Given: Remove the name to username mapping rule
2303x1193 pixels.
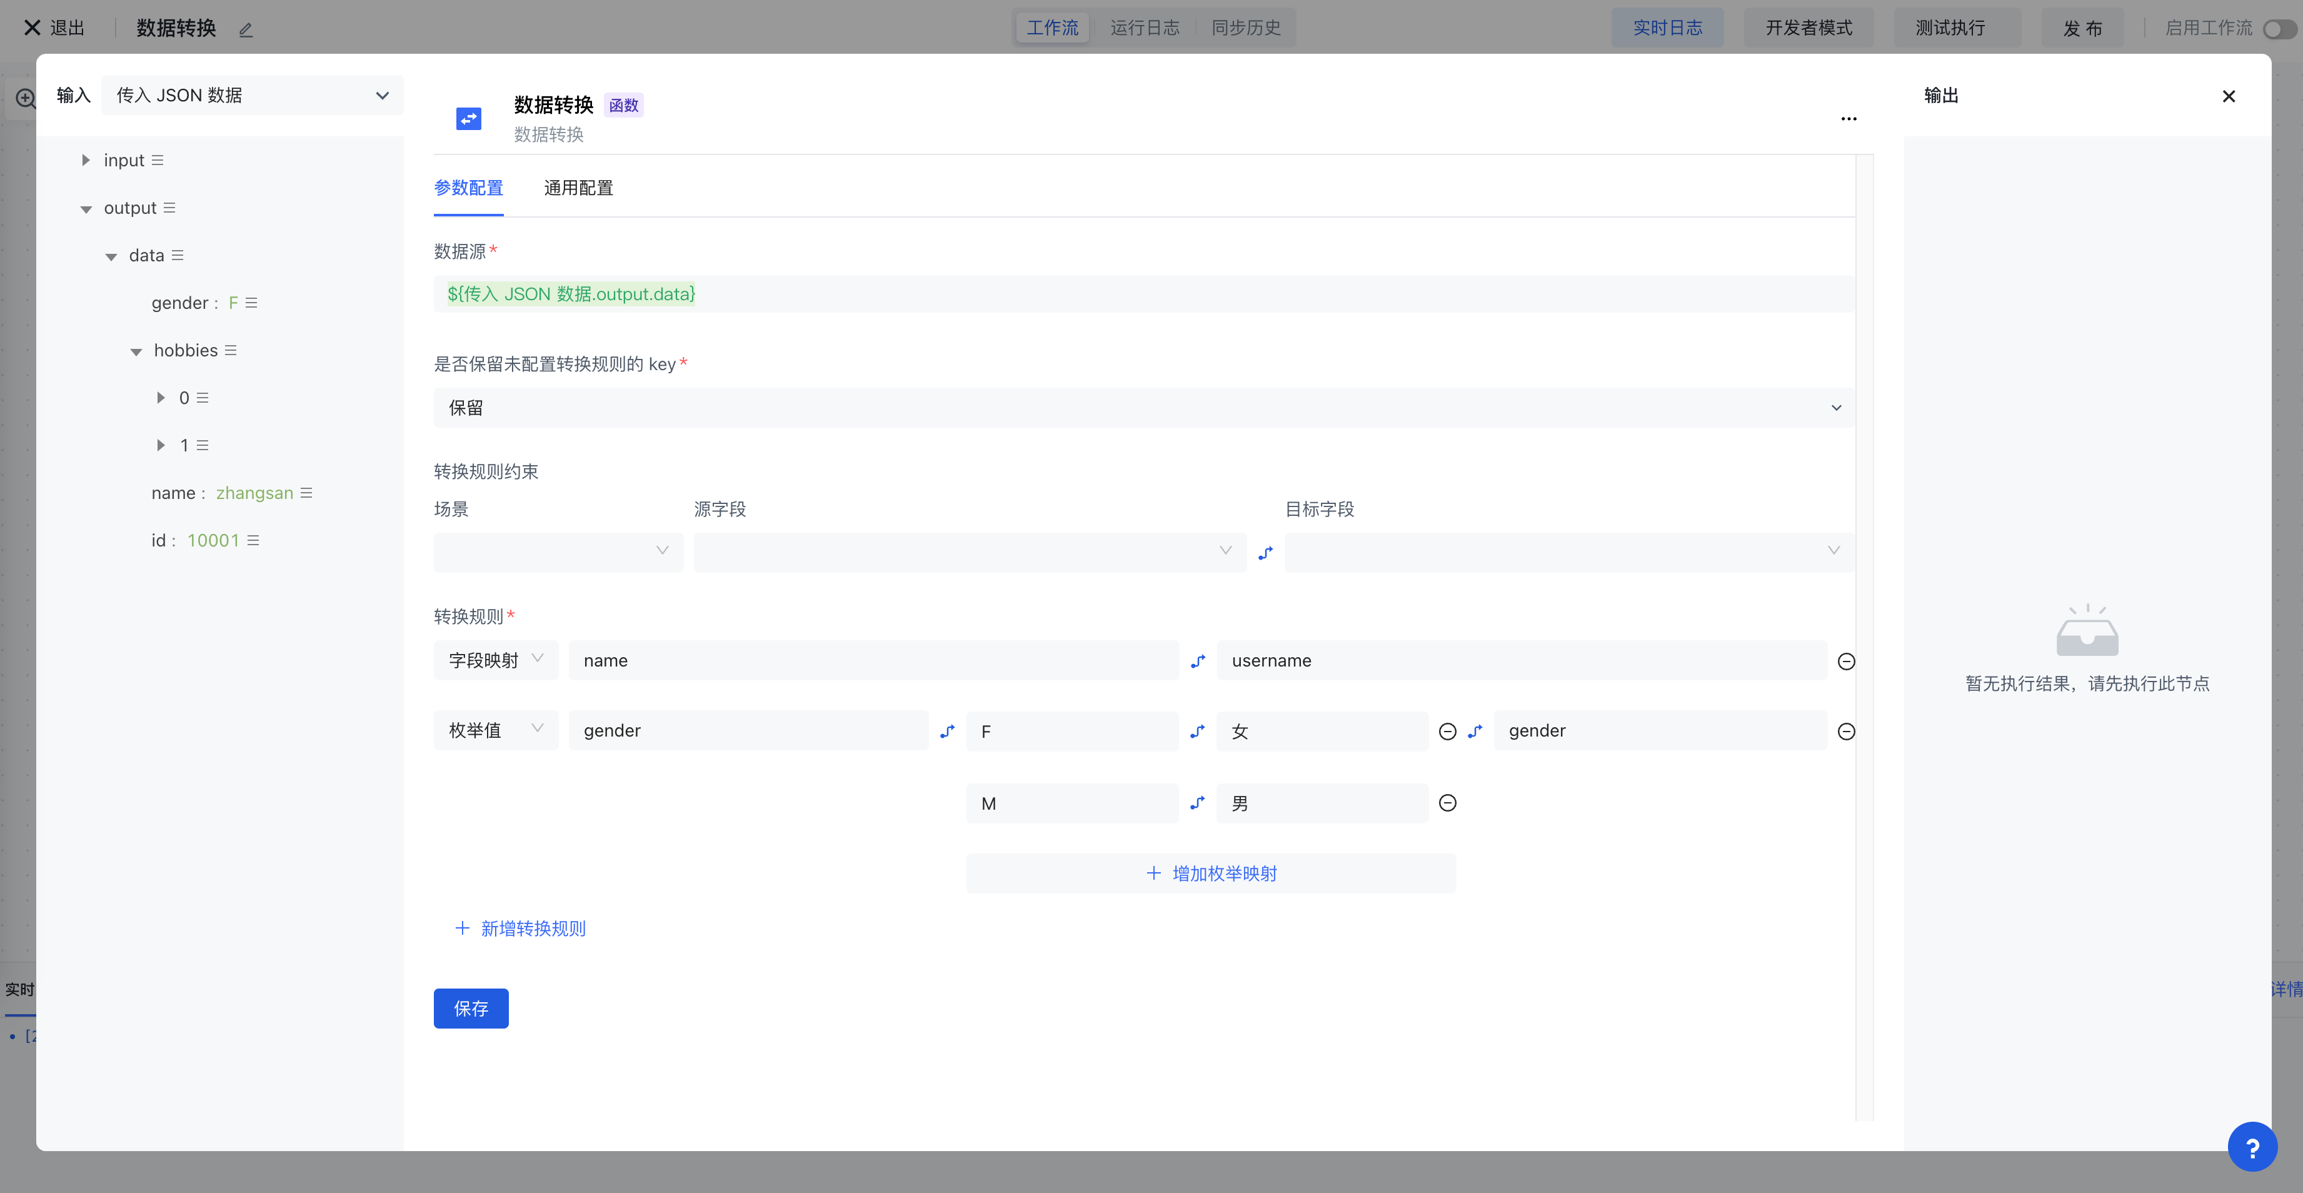Looking at the screenshot, I should (1846, 662).
